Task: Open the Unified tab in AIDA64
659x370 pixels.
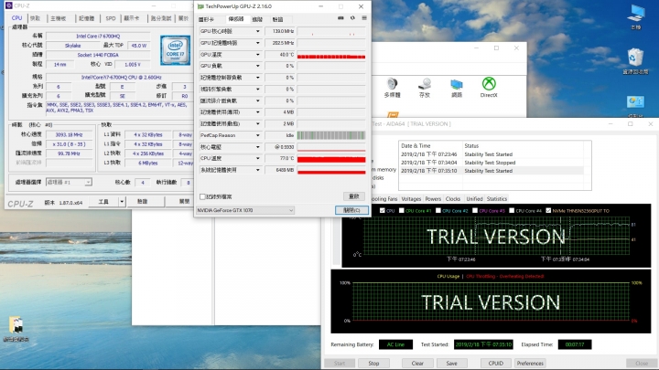Action: [x=474, y=199]
